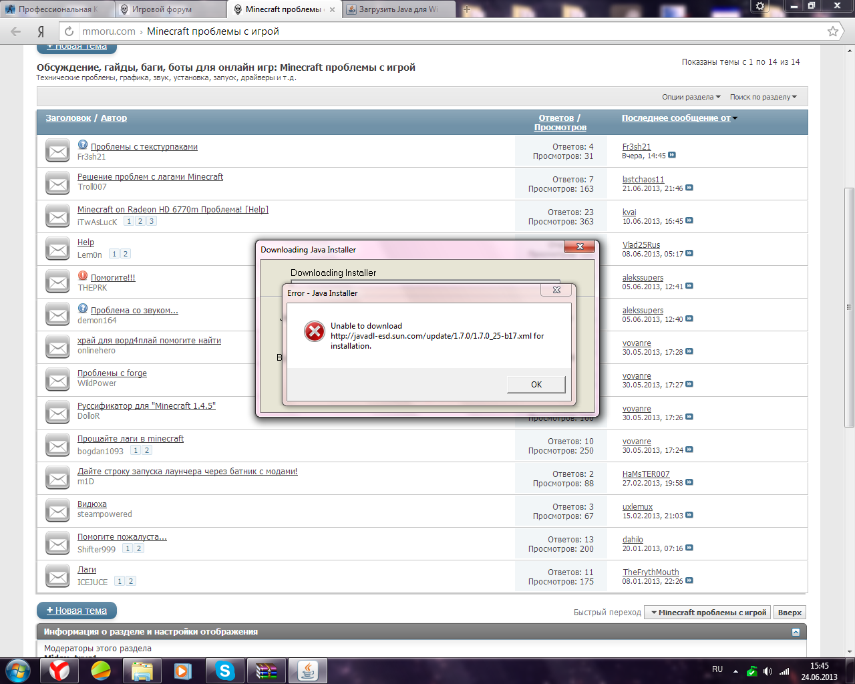Open the Java installer taskbar icon
This screenshot has height=684, width=855.
tap(308, 671)
